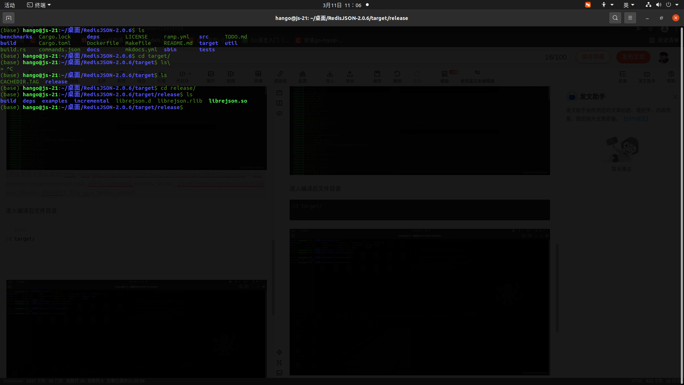Image resolution: width=684 pixels, height=385 pixels.
Task: Open the clock calendar showing 3月11日
Action: pos(342,5)
